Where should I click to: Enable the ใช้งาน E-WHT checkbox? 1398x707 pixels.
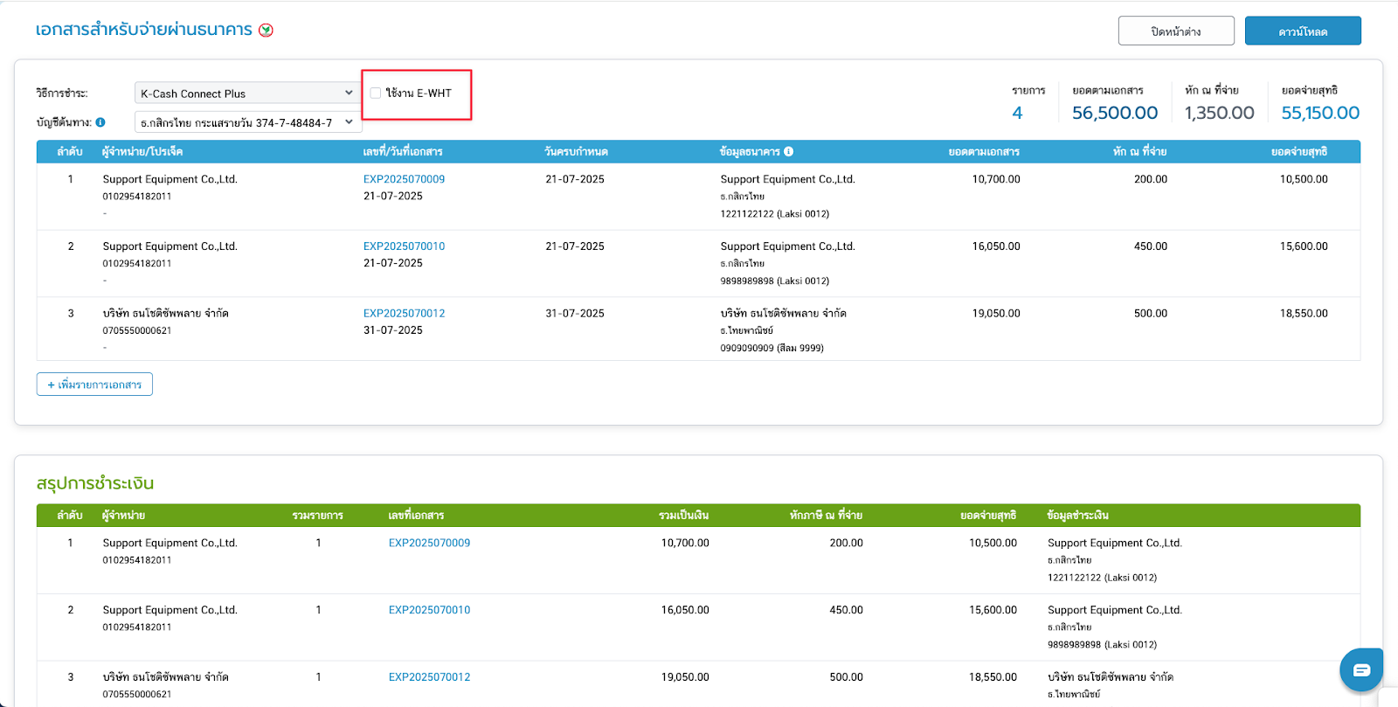pos(376,94)
